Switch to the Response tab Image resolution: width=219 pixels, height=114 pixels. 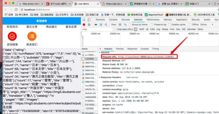pyautogui.click(x=132, y=49)
